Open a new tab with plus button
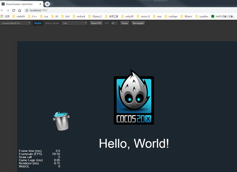This screenshot has width=237, height=172. [47, 4]
